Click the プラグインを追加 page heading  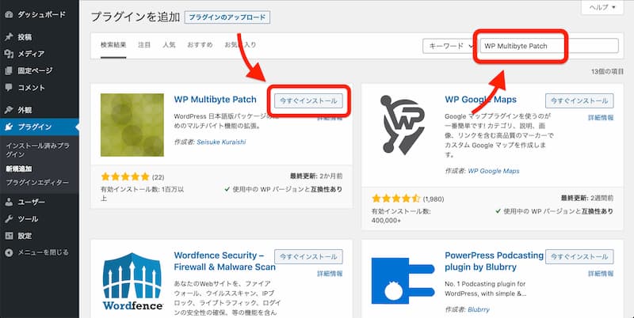pyautogui.click(x=136, y=17)
